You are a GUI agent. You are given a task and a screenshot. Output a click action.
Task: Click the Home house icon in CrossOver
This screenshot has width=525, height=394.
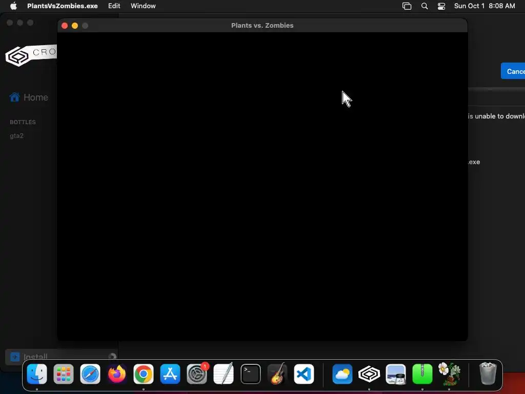pyautogui.click(x=14, y=97)
